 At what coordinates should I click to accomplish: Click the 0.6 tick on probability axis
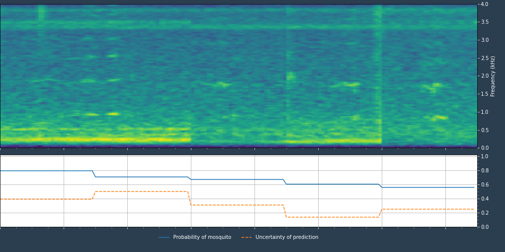484,185
